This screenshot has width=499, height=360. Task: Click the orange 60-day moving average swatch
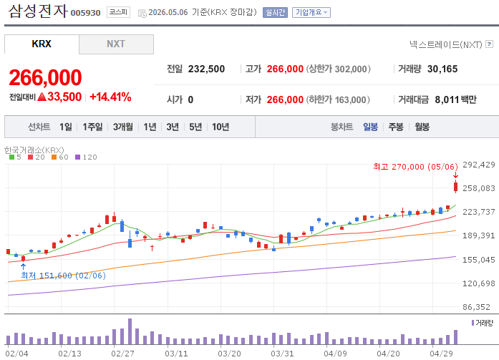(54, 157)
